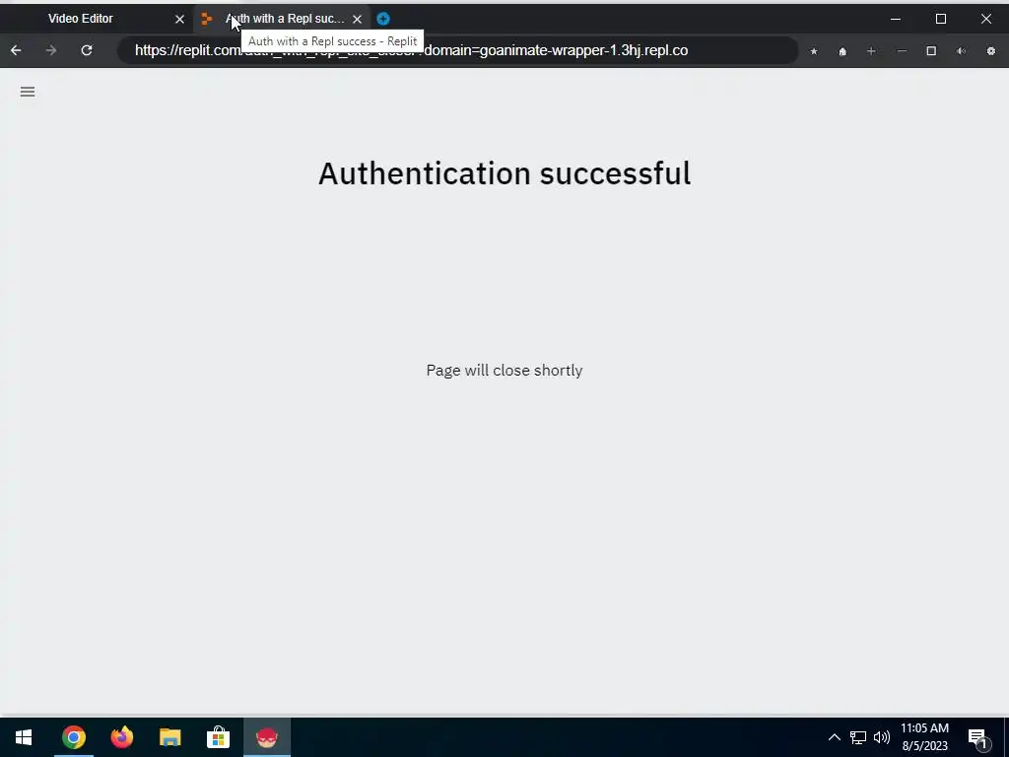Viewport: 1009px width, 757px height.
Task: Open Microsoft Store from the taskbar
Action: tap(218, 737)
